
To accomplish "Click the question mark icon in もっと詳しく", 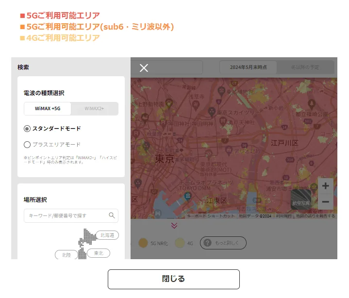I will [207, 243].
